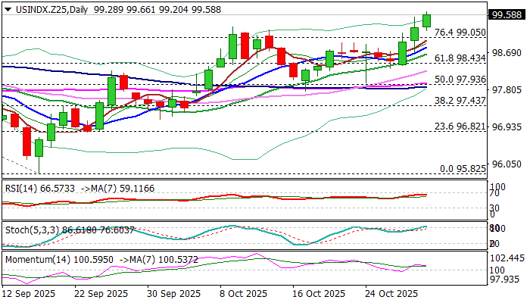Click the 30 Sep 2025 date label
Screen dimensions: 530x303
[173, 294]
